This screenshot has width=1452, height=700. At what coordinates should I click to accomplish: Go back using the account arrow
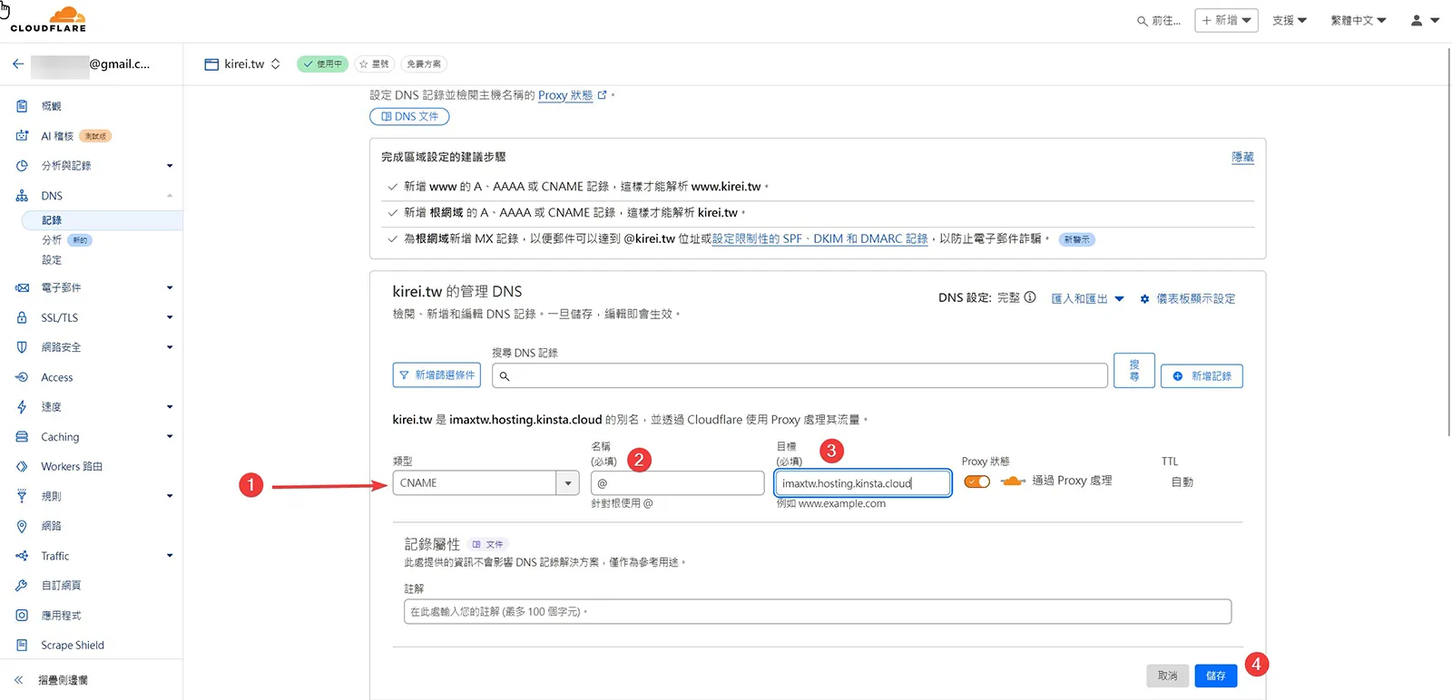coord(17,63)
